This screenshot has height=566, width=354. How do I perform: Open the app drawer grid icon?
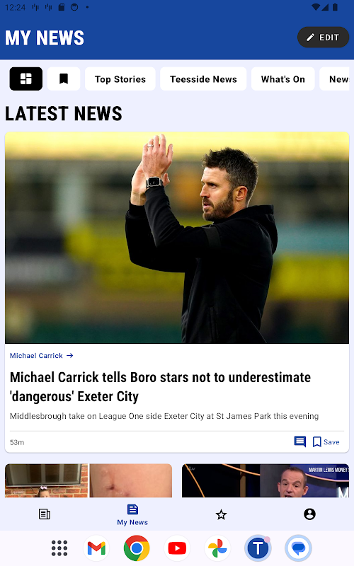(x=59, y=548)
